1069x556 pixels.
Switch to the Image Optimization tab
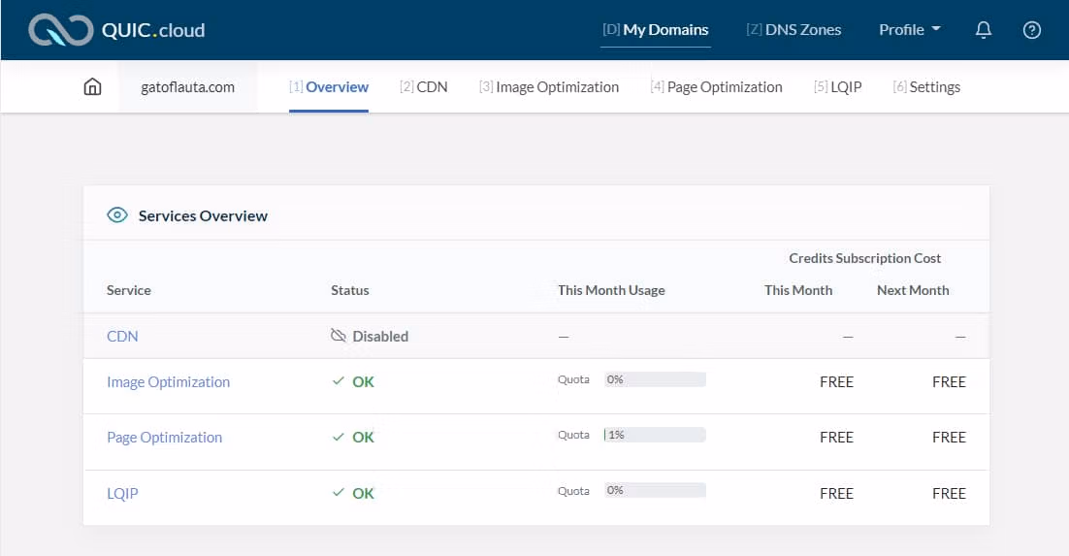tap(549, 87)
